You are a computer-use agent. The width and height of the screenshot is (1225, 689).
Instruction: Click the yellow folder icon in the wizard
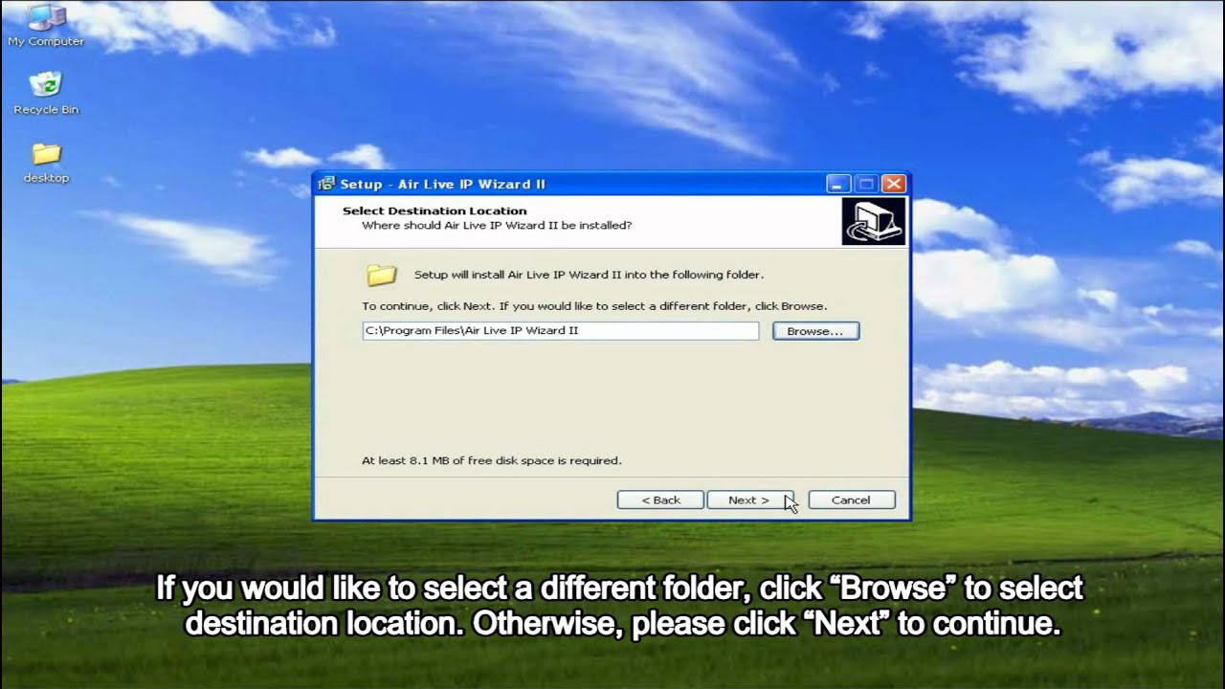[381, 276]
